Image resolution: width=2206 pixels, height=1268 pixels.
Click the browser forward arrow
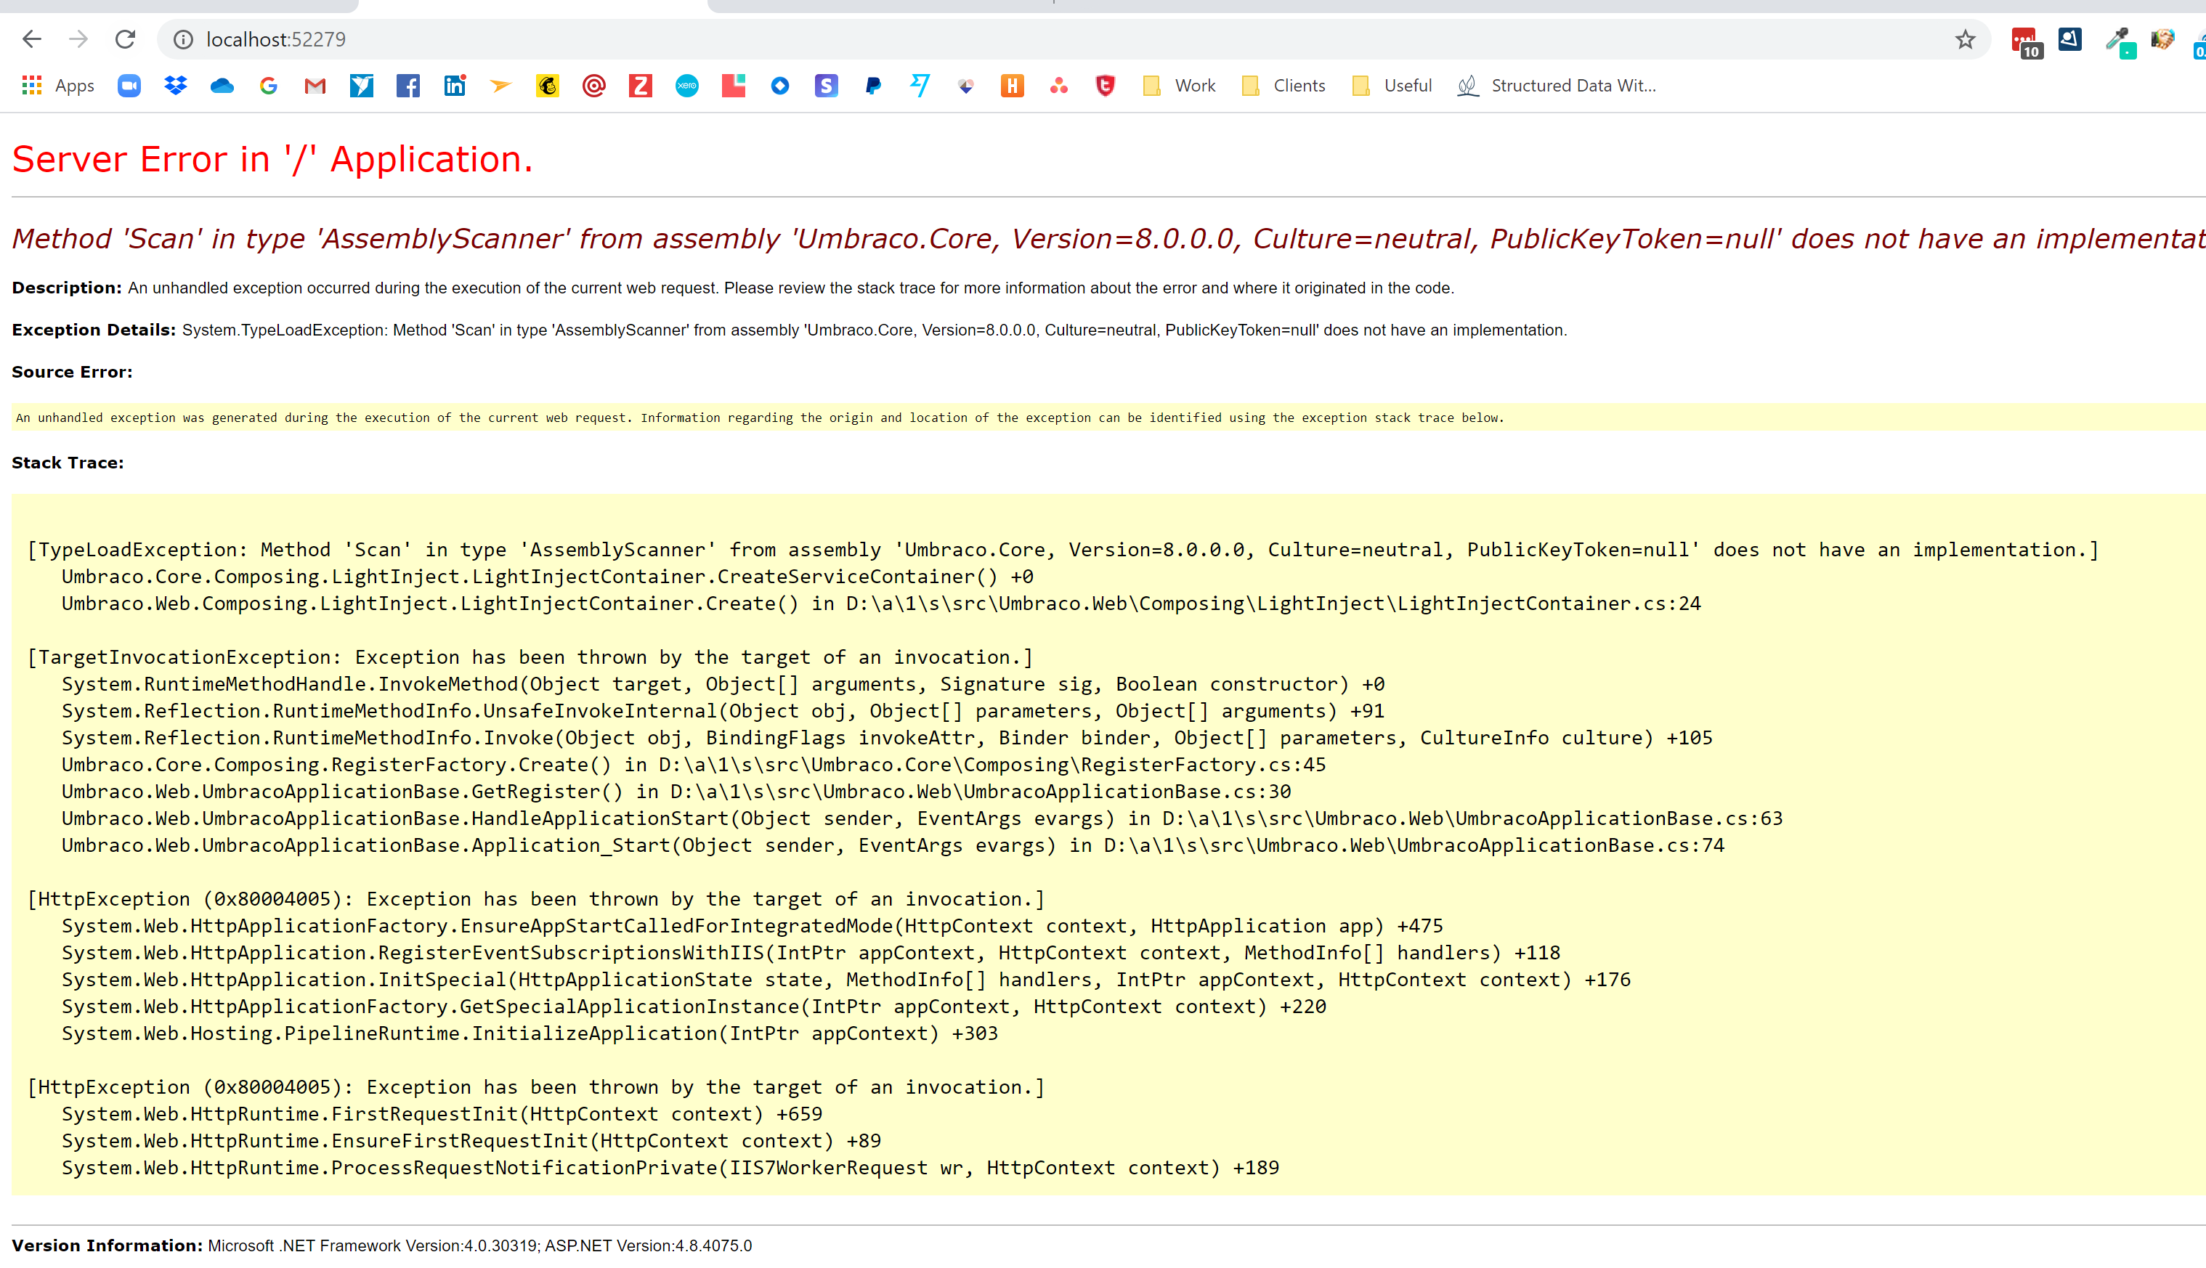(78, 39)
